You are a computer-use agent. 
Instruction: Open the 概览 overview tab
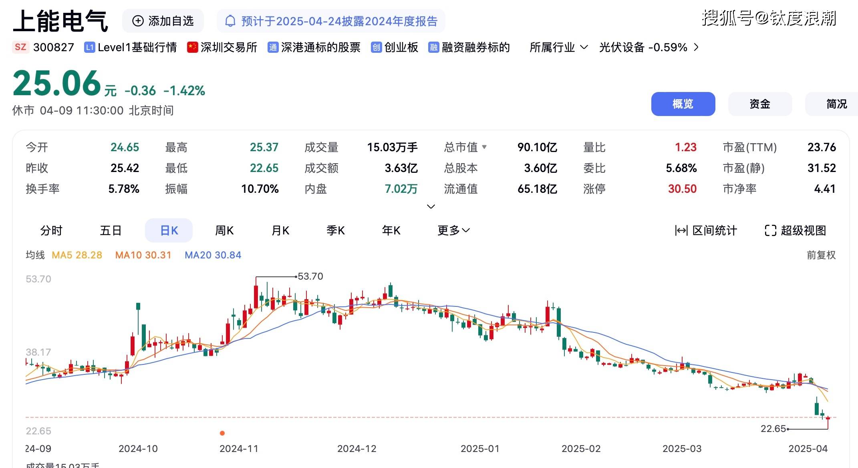pos(683,104)
